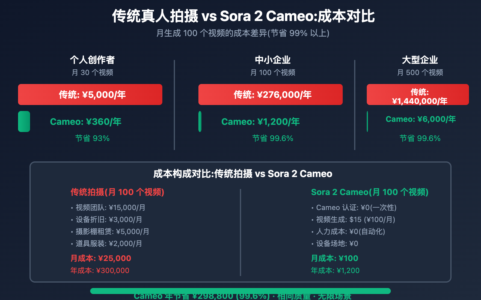Screen dimensions: 481x300
Task: Select the red 传统: ¥1,440,000/年 bar
Action: click(418, 94)
